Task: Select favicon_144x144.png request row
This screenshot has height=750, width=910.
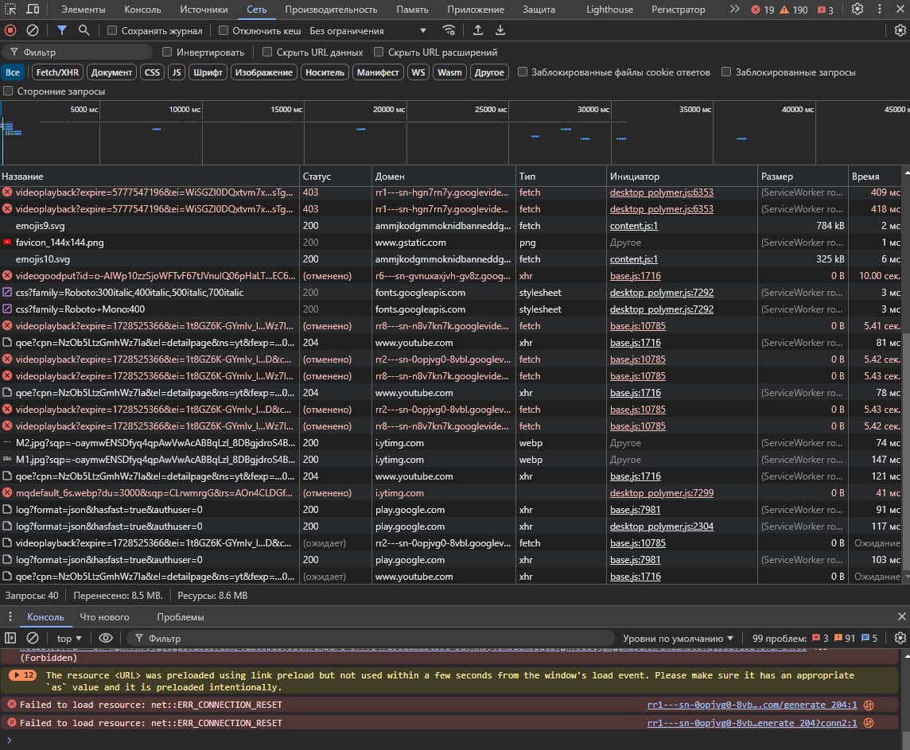Action: 450,243
